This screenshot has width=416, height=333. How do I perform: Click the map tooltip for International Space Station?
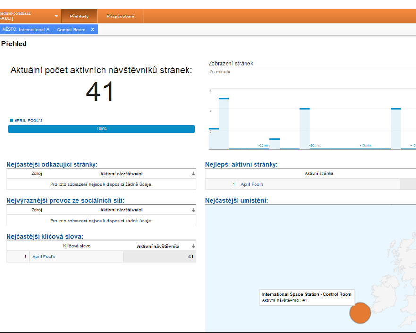(x=307, y=297)
